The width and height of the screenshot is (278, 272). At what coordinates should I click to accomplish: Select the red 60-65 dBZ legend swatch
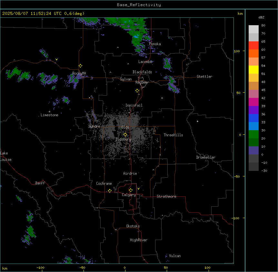[x=253, y=46]
